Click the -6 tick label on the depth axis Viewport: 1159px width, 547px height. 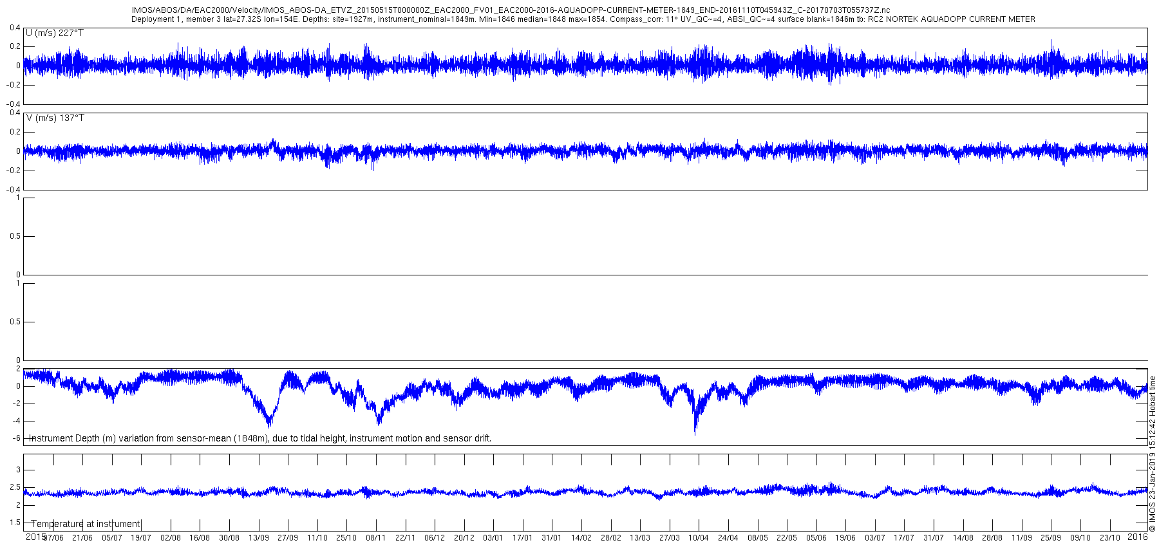point(16,438)
